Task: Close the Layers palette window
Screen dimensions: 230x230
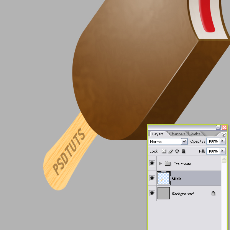Action: tap(224, 128)
